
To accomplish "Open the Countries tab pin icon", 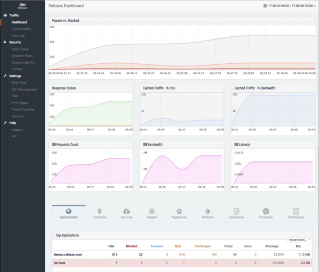I will (x=99, y=212).
